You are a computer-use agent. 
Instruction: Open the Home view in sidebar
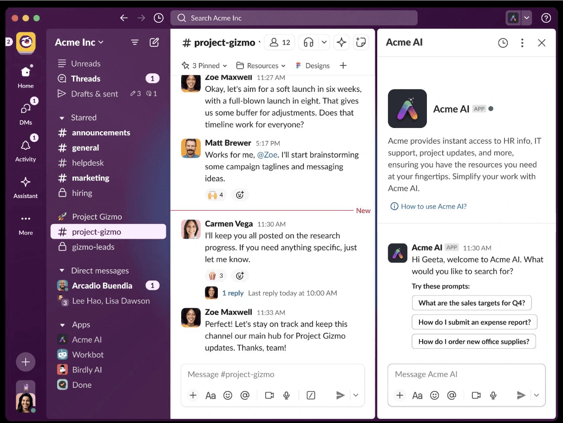[26, 77]
